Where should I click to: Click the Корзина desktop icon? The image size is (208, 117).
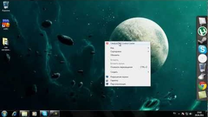click(x=6, y=6)
